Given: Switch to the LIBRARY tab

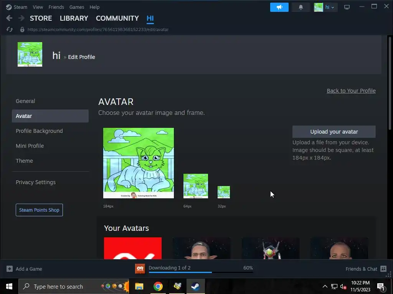Looking at the screenshot, I should [74, 18].
